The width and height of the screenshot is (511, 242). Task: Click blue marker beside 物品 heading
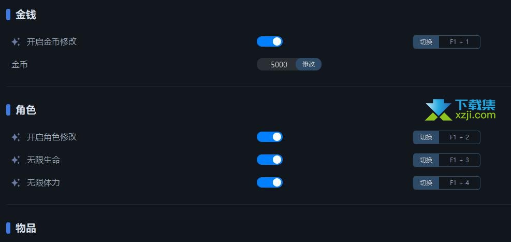pyautogui.click(x=8, y=228)
